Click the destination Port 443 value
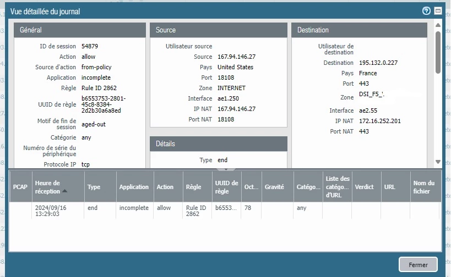Image resolution: width=451 pixels, height=277 pixels. 364,84
